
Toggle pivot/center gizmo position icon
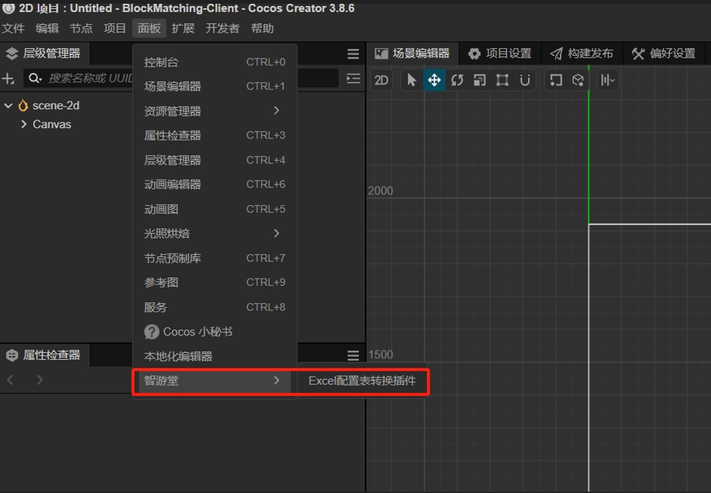556,80
